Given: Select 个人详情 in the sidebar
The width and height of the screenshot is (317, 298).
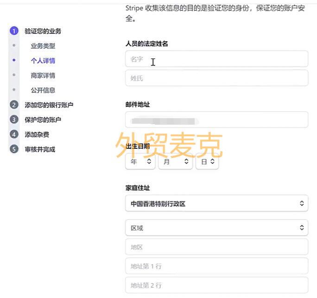Looking at the screenshot, I should point(43,61).
